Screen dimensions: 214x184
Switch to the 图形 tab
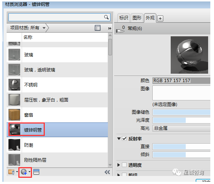pyautogui.click(x=137, y=18)
